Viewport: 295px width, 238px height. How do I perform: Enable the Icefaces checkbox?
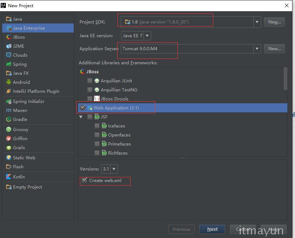pos(97,126)
